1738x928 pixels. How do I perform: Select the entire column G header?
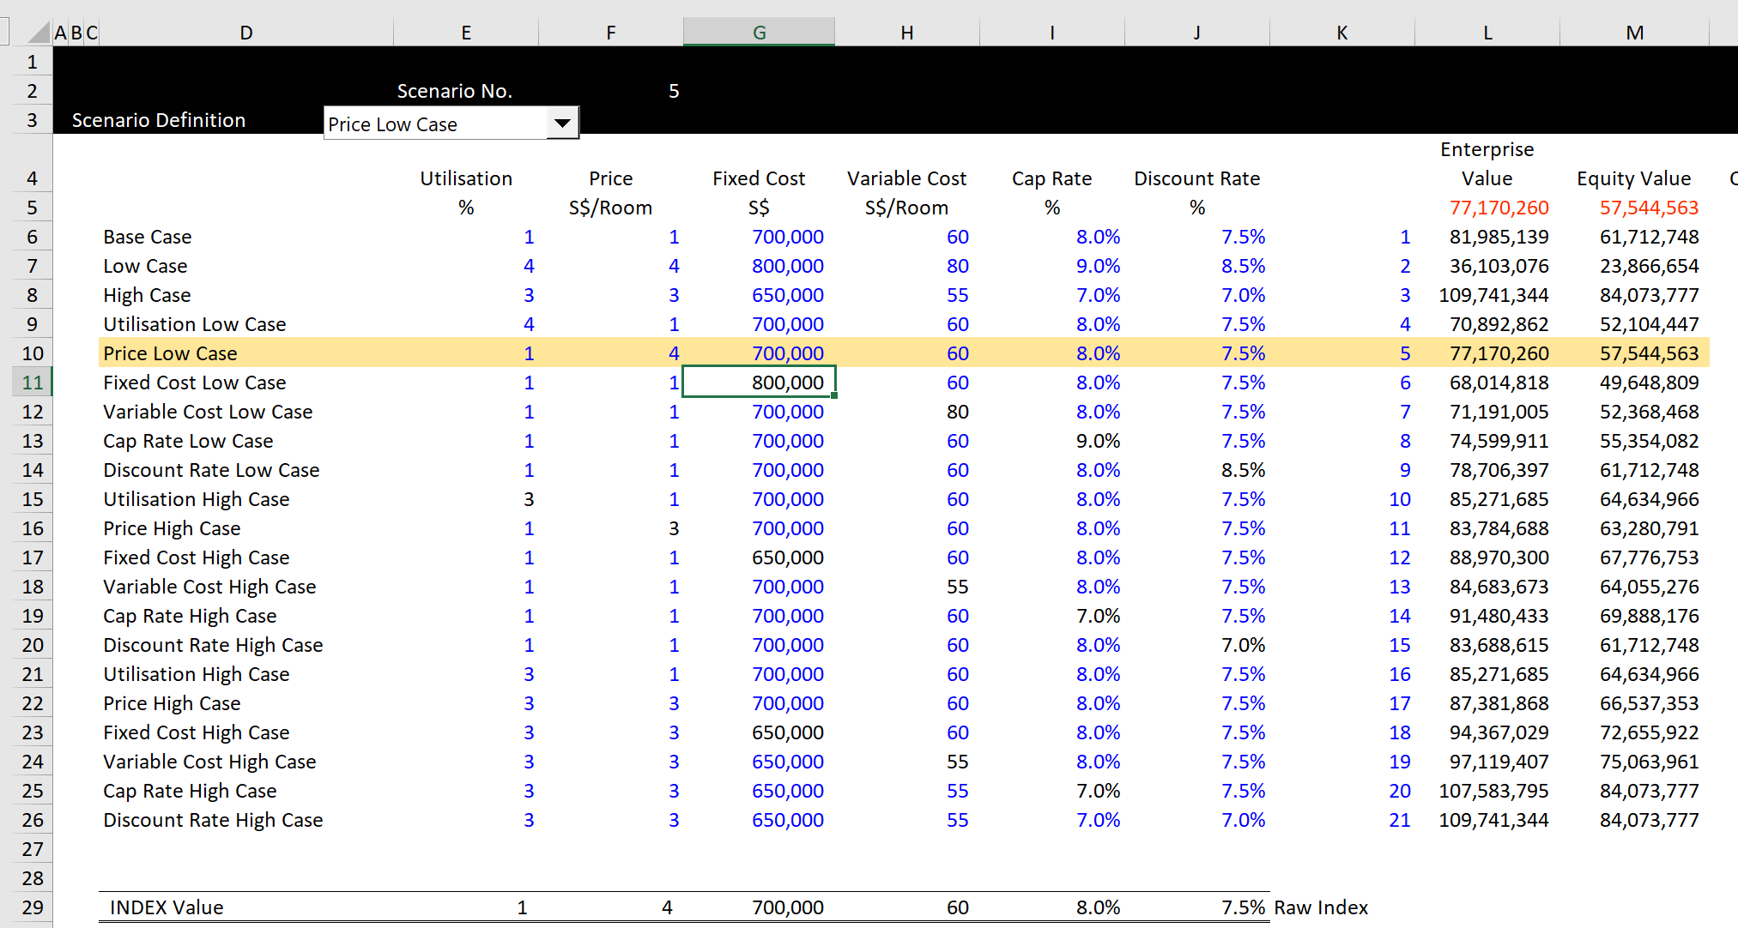tap(759, 31)
